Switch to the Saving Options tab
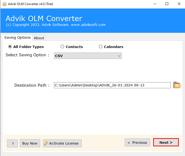185x156 pixels. [x=17, y=38]
